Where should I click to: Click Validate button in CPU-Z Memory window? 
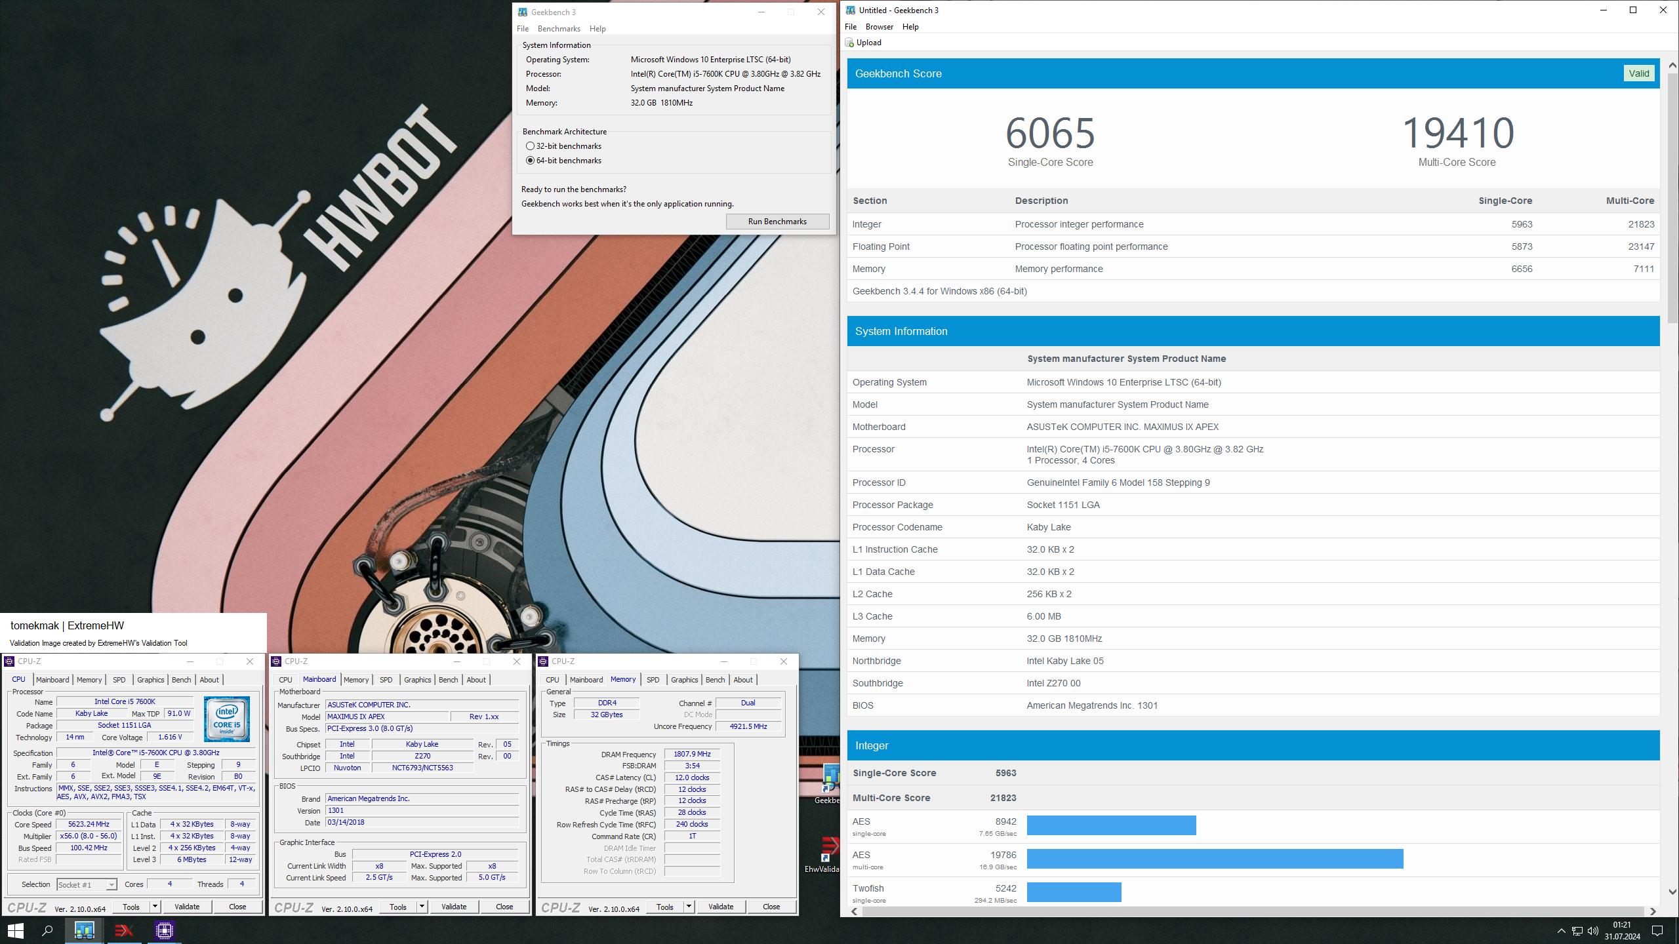(721, 907)
